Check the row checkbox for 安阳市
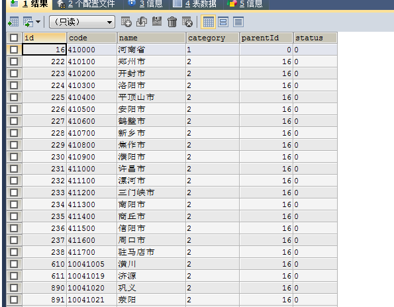 point(14,109)
